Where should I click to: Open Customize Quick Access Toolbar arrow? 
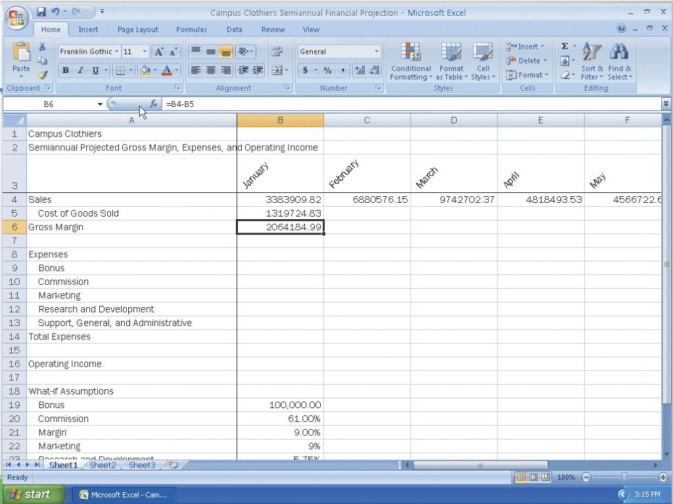(x=102, y=12)
